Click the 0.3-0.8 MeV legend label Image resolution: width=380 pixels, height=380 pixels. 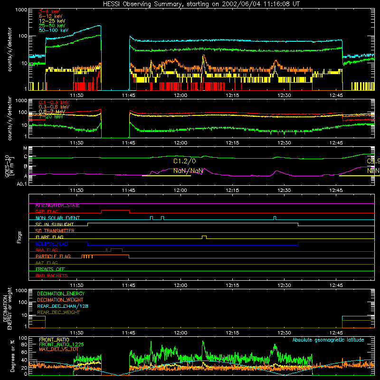(54, 107)
